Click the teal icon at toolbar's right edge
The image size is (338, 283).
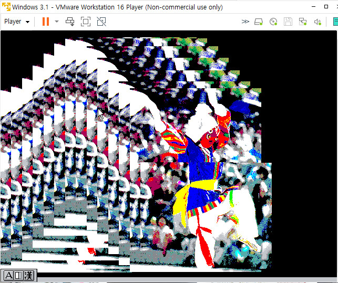coord(335,22)
